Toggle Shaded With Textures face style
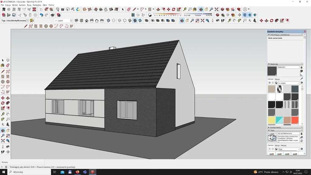The width and height of the screenshot is (311, 175). point(135,21)
